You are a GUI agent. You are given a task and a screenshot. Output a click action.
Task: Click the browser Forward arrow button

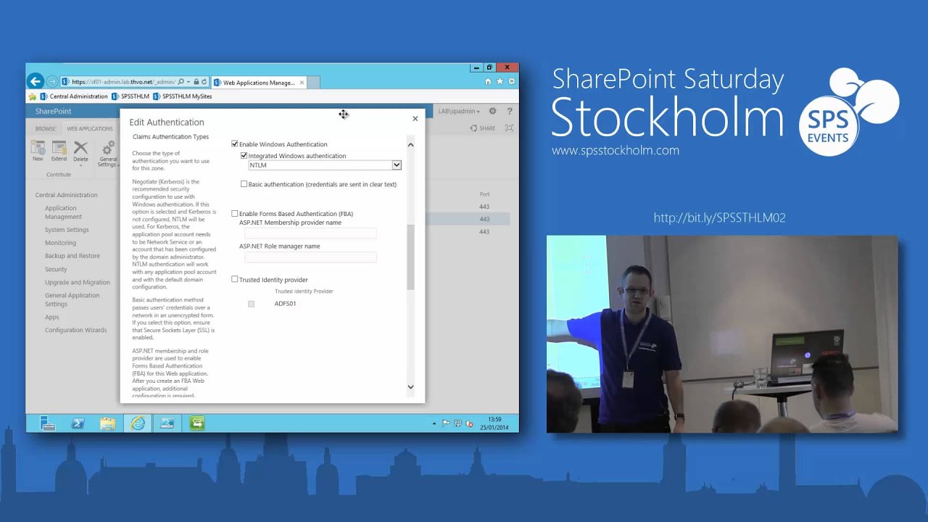(51, 82)
